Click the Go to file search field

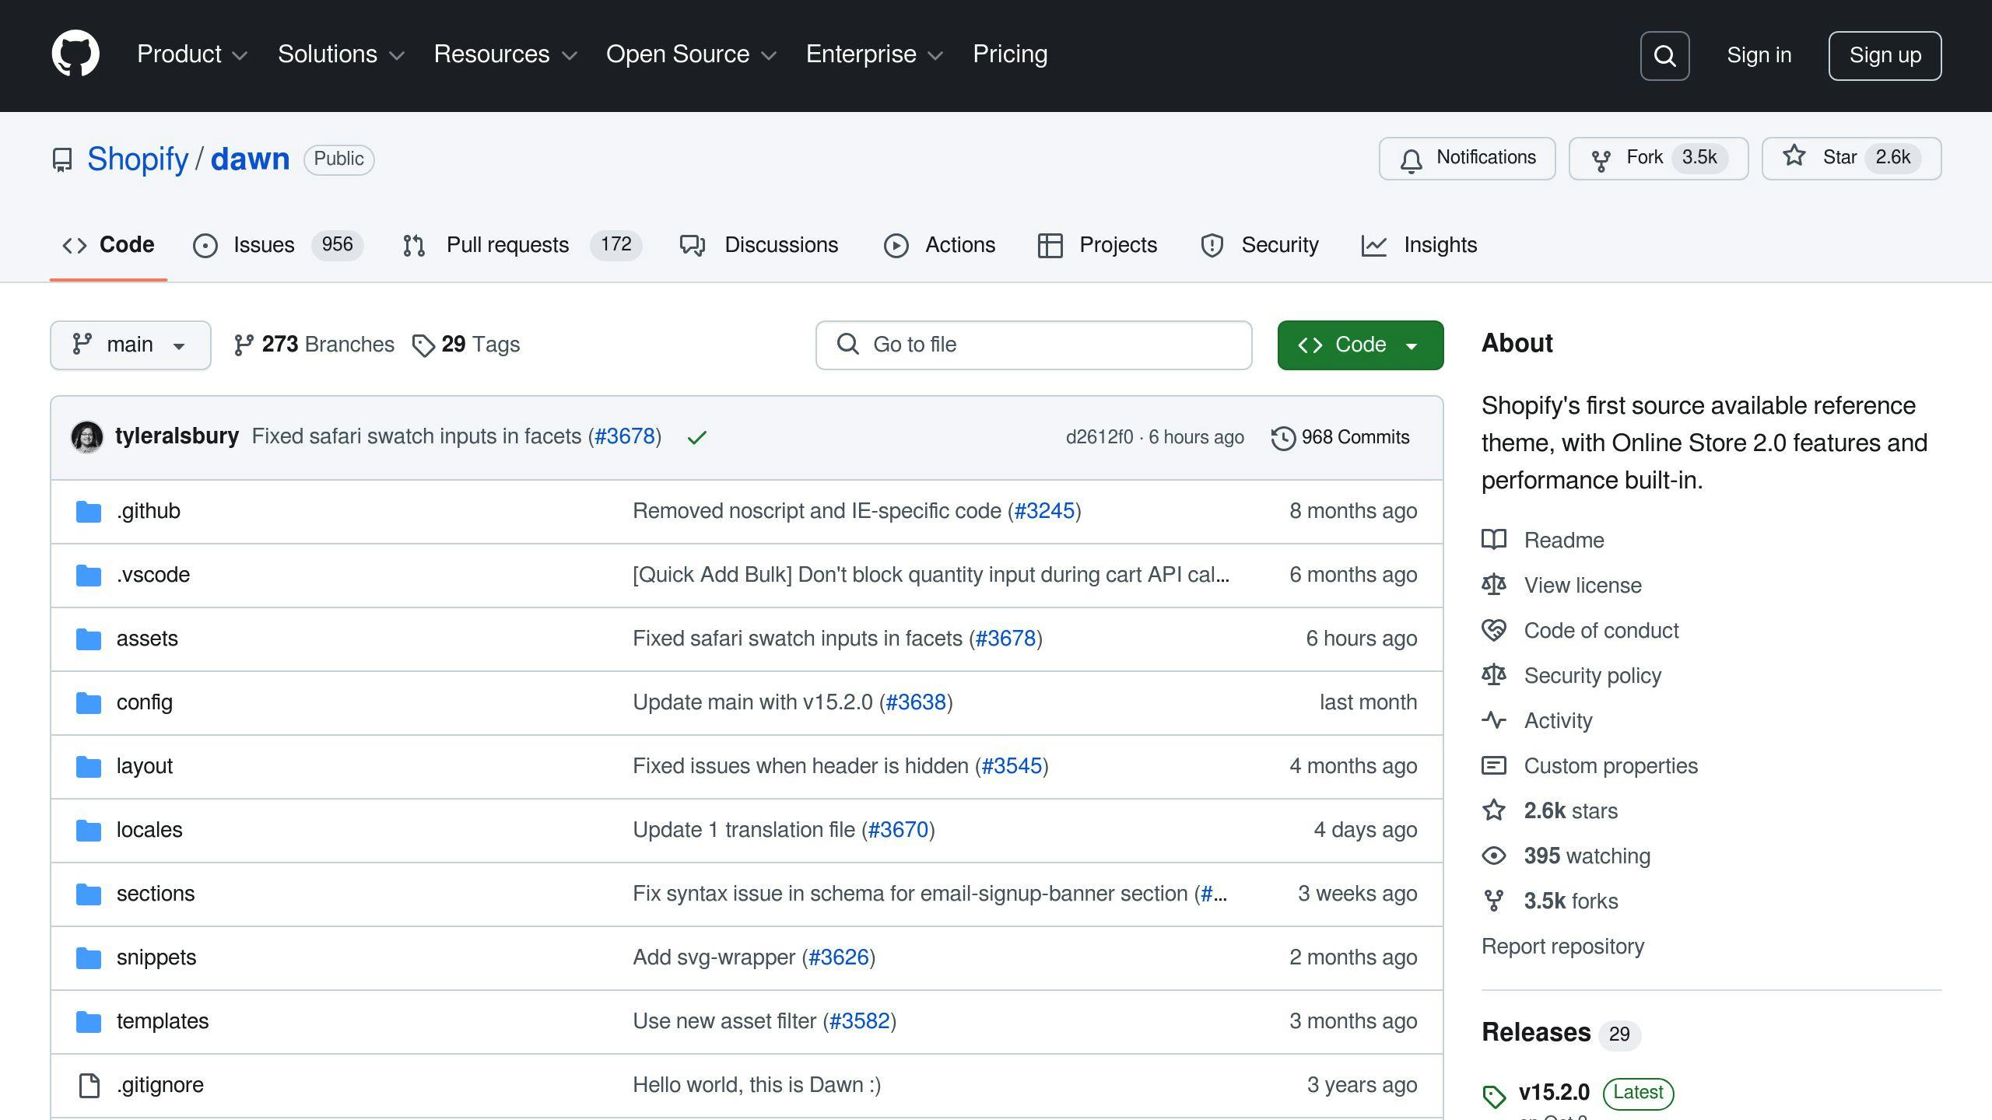(1033, 345)
